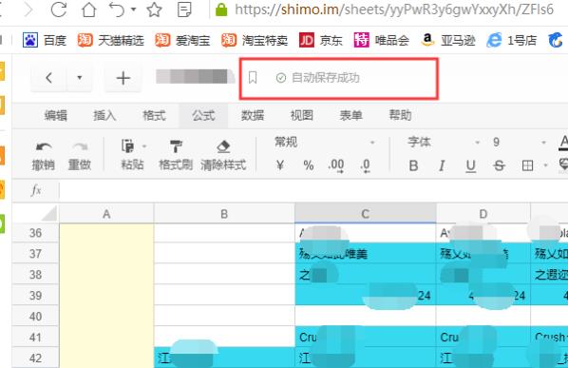Open the 天猫精选 bookmark
Viewport: 568px width, 368px height.
coord(111,40)
